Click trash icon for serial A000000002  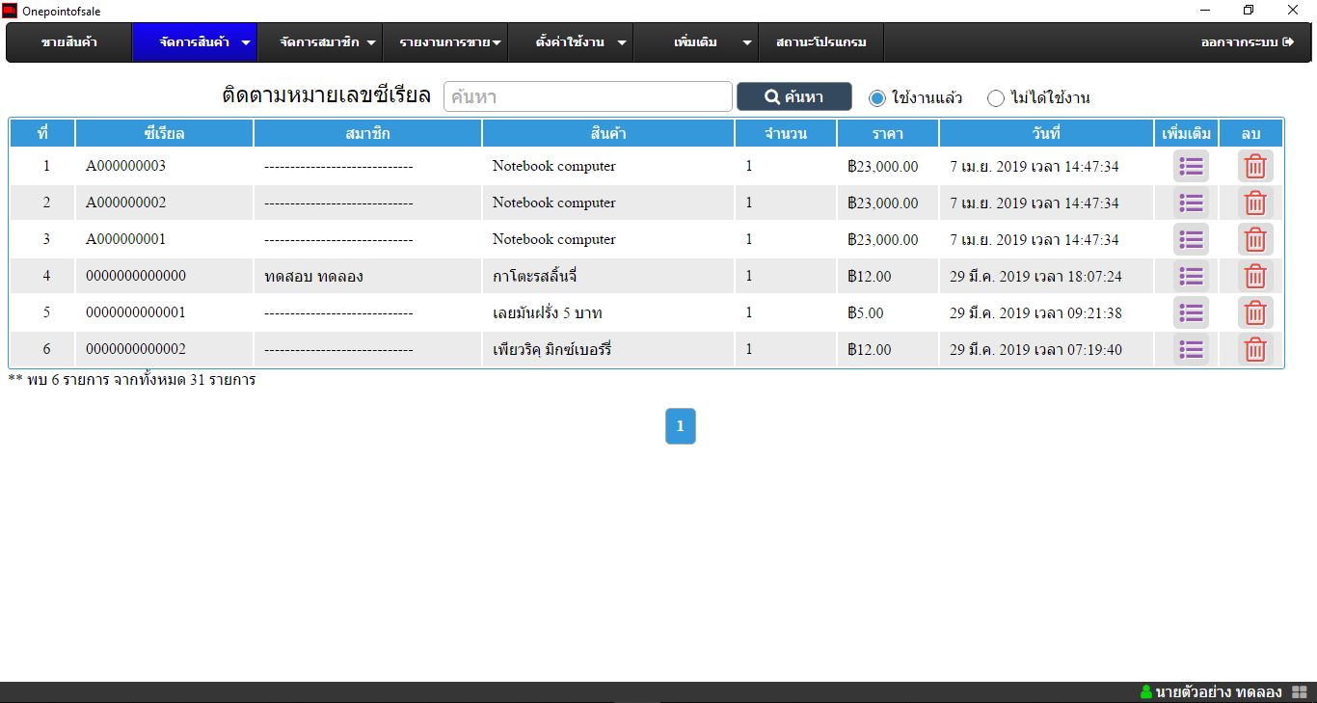(1255, 203)
